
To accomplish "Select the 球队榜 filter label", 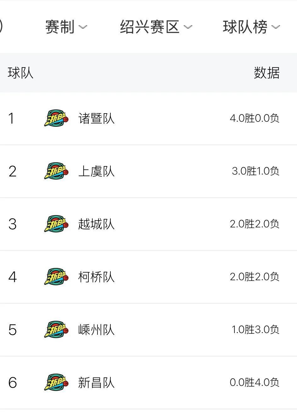I will 245,27.
